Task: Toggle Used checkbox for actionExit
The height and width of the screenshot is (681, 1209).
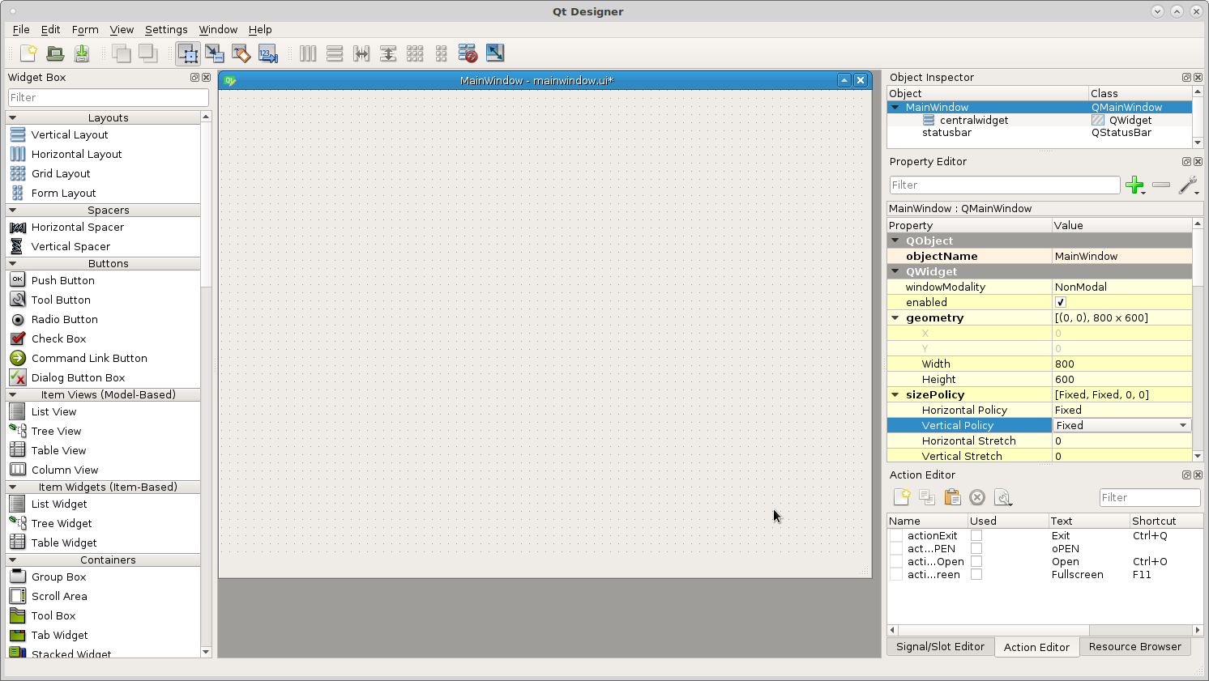Action: (976, 535)
